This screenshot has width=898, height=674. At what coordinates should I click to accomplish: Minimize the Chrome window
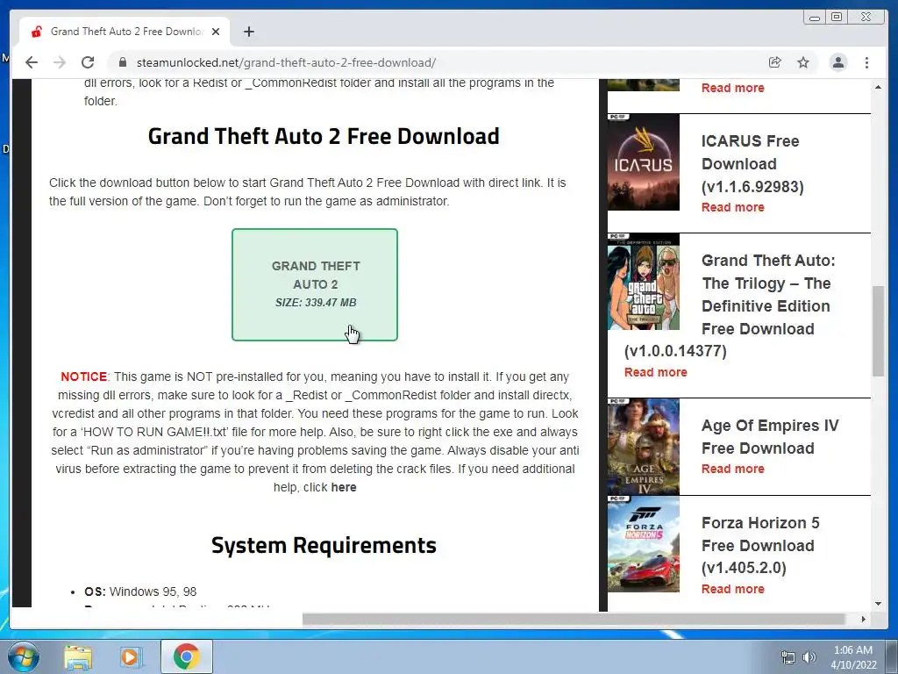coord(815,18)
